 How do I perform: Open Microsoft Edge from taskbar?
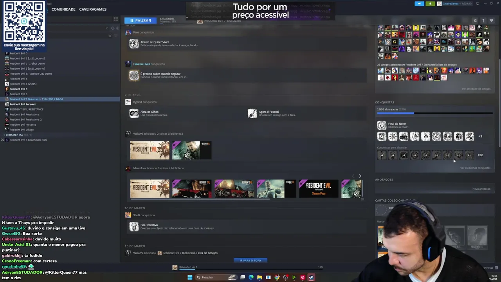coord(251,277)
